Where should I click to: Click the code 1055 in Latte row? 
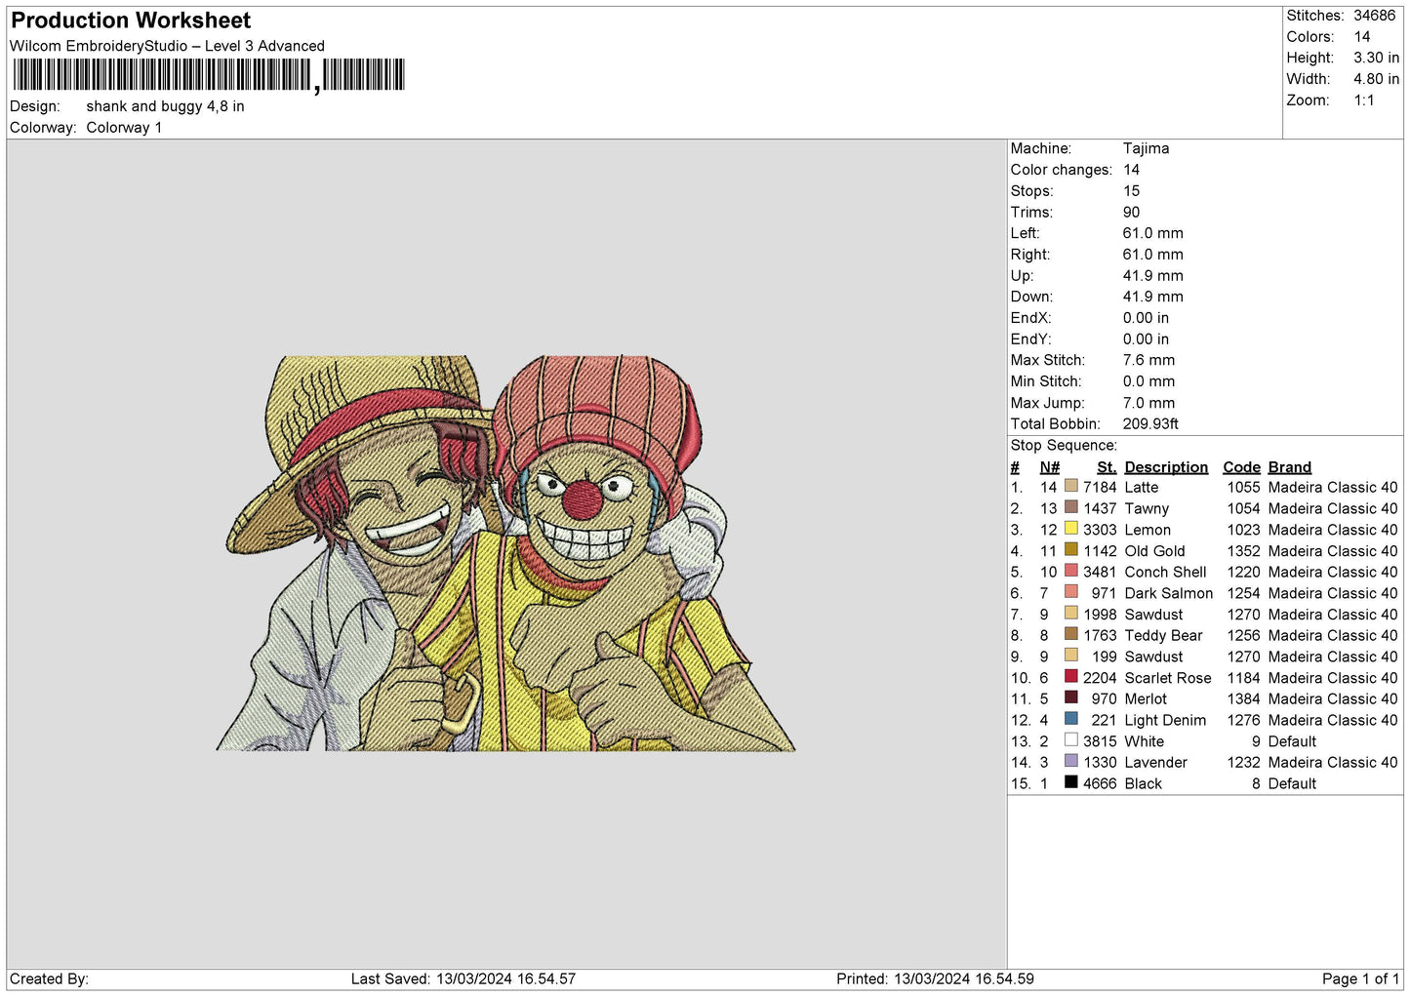[x=1244, y=487]
